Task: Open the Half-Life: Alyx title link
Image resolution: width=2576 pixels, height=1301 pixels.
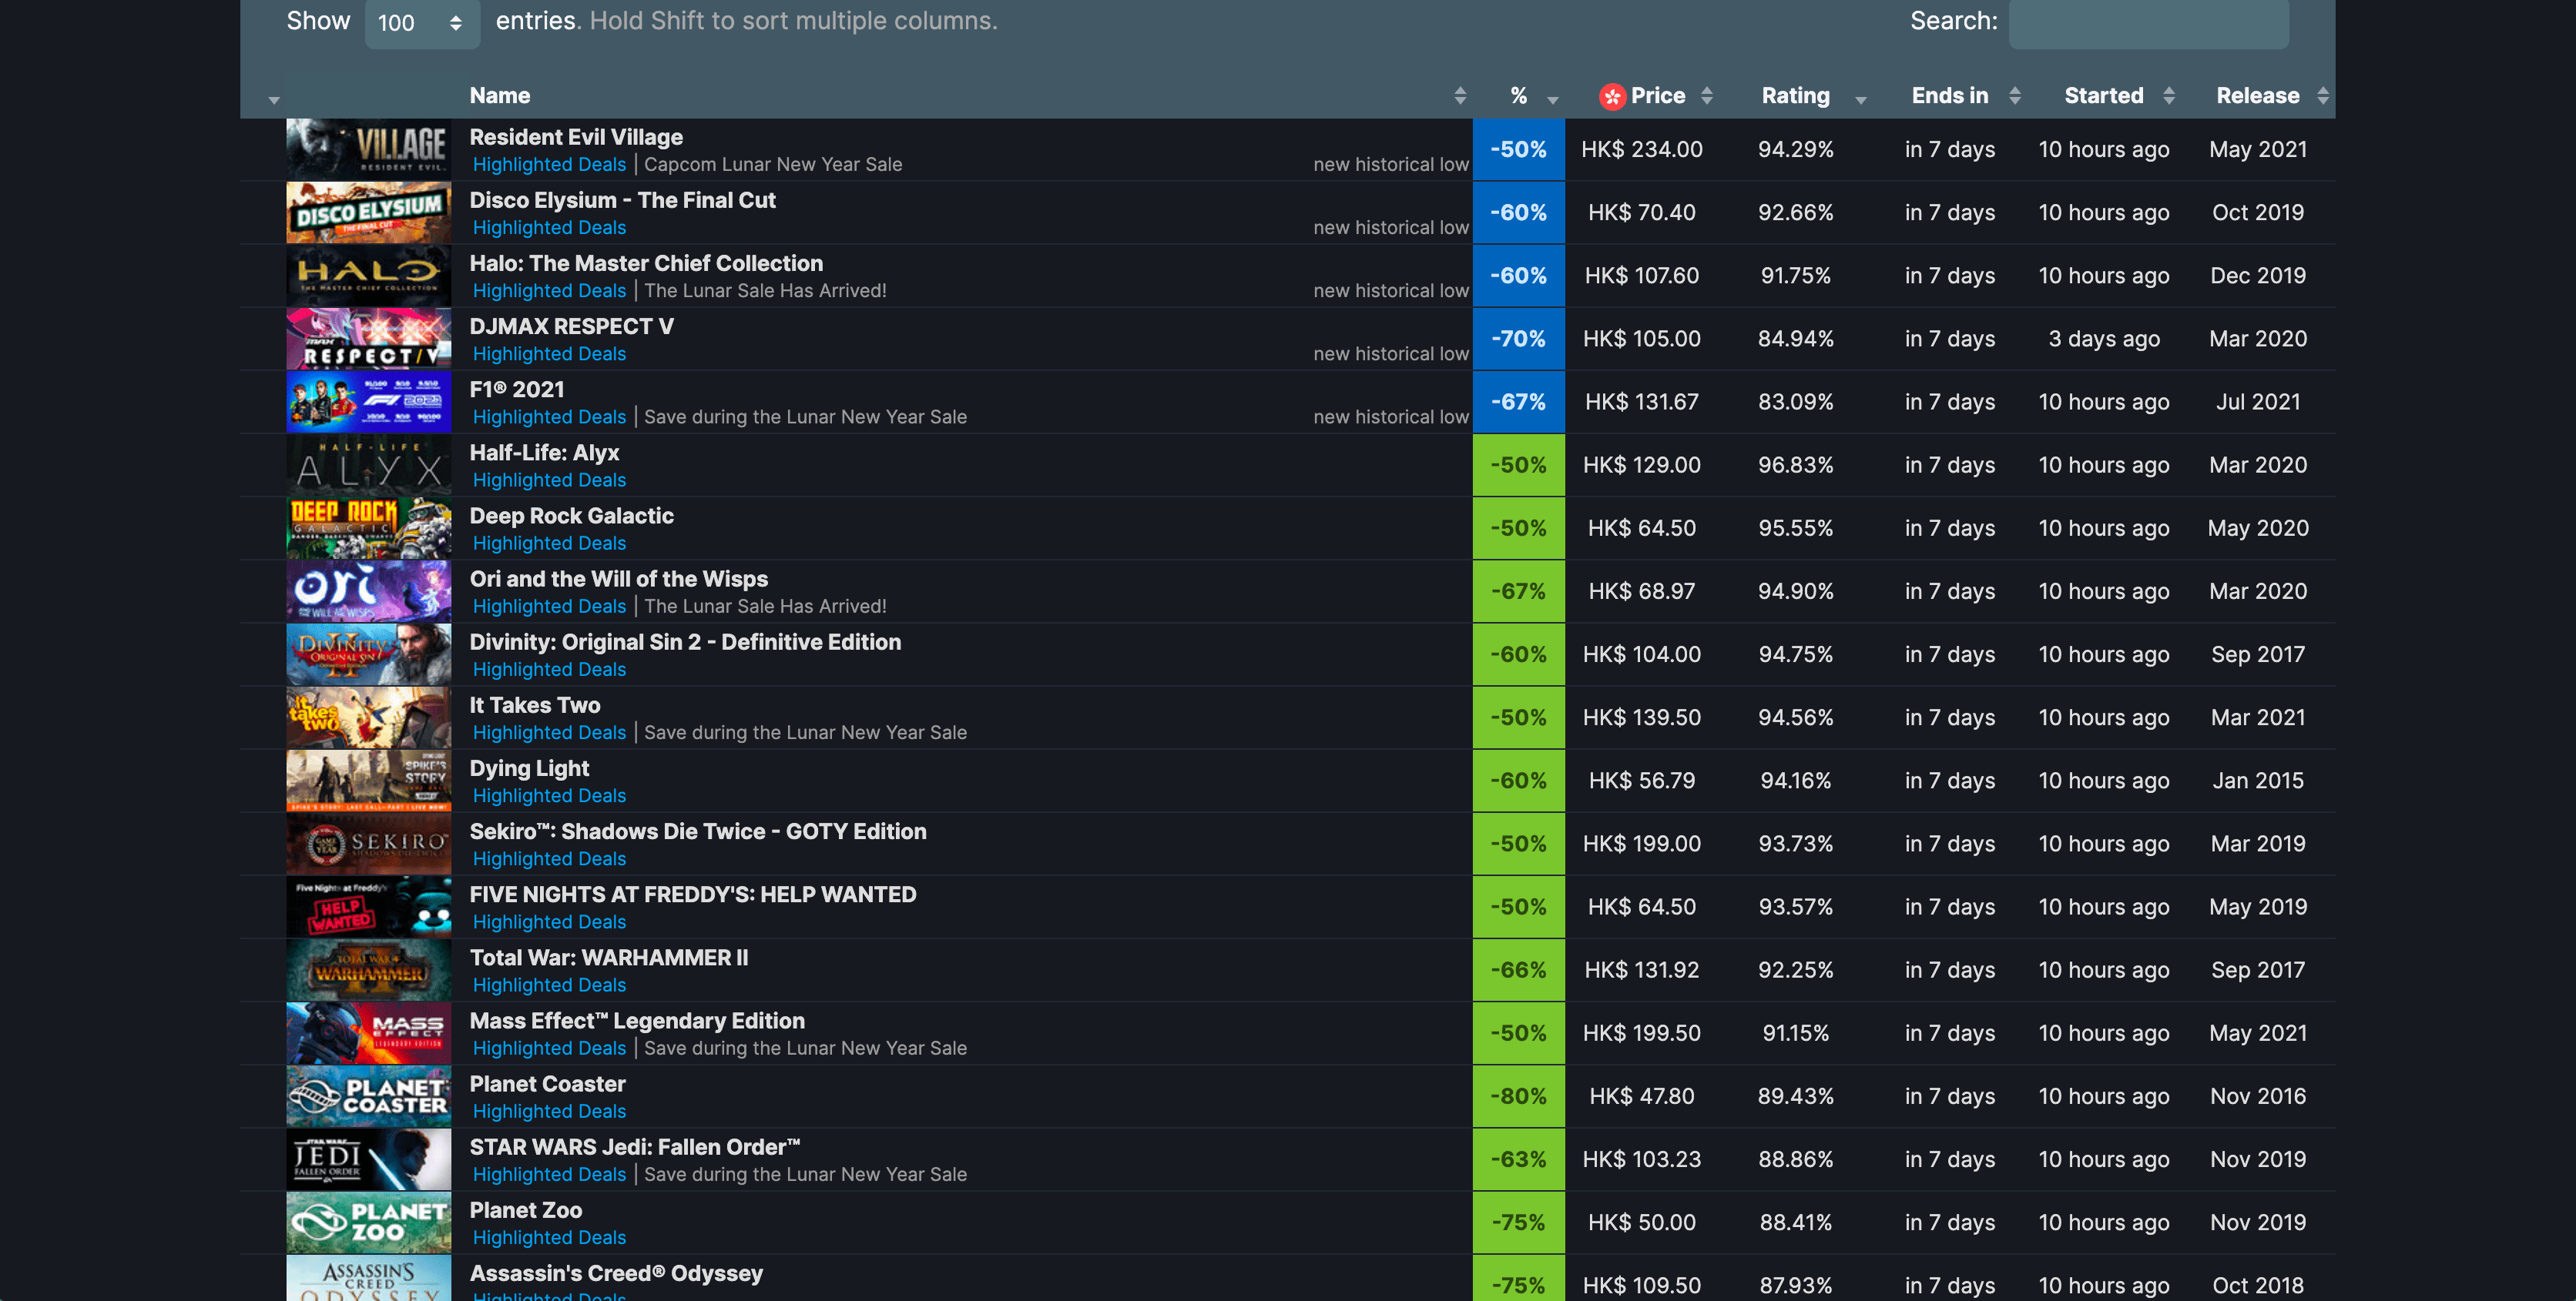Action: (544, 453)
